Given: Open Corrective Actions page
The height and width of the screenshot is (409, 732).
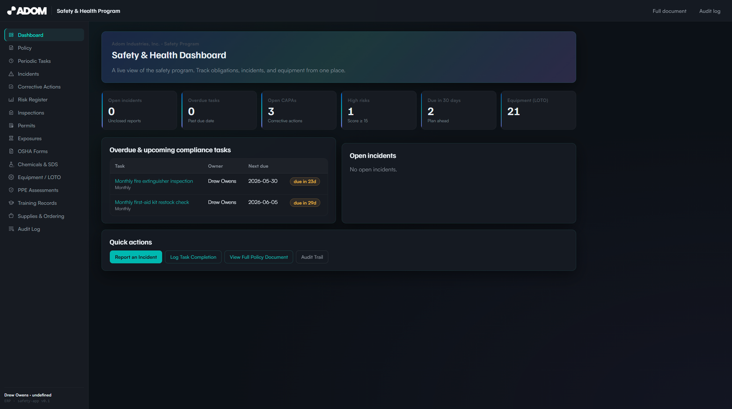Looking at the screenshot, I should click(44, 87).
